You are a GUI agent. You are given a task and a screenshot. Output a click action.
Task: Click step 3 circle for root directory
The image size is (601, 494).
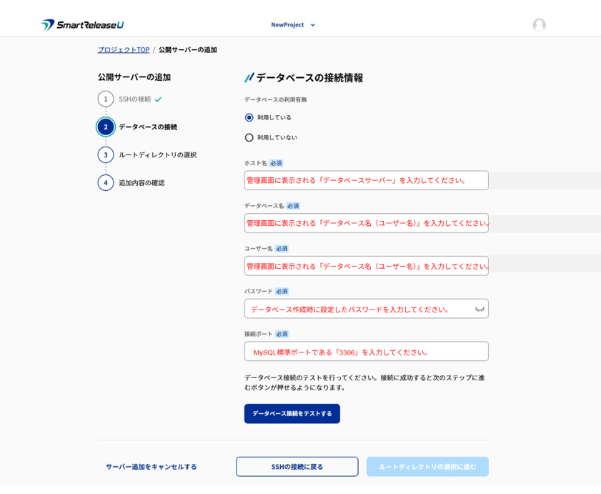(x=106, y=154)
